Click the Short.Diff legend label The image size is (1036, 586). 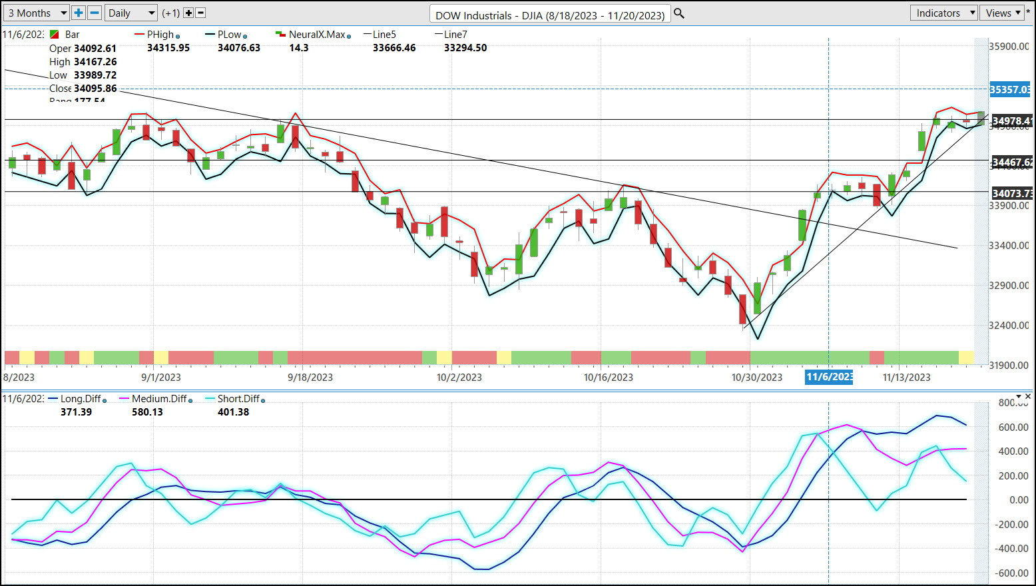pos(238,399)
